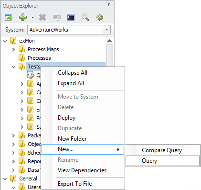
Task: Click the grey X delete icon
Action: coord(42,17)
